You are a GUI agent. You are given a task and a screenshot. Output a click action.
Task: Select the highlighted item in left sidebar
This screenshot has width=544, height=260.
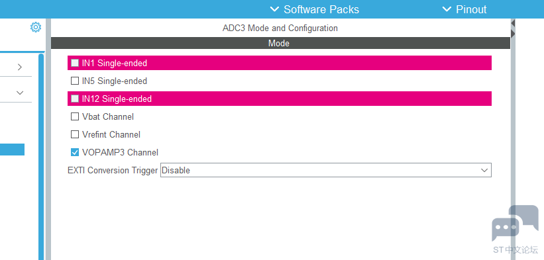[12, 150]
